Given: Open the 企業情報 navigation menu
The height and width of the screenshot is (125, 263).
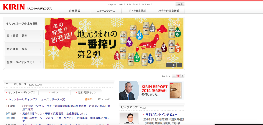Looking at the screenshot, I should pos(74,11).
